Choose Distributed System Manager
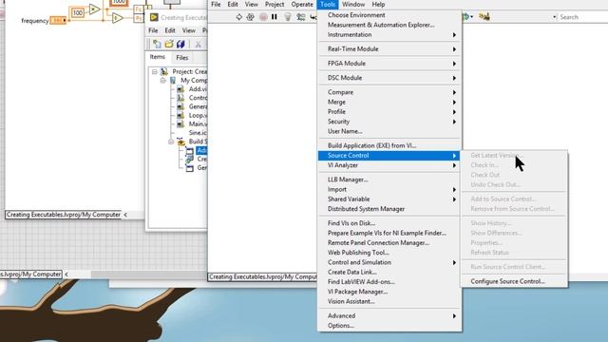 (366, 209)
